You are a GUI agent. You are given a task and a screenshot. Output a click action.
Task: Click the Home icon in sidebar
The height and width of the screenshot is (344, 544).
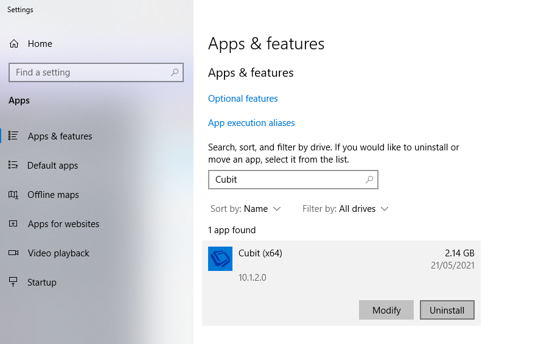click(14, 44)
